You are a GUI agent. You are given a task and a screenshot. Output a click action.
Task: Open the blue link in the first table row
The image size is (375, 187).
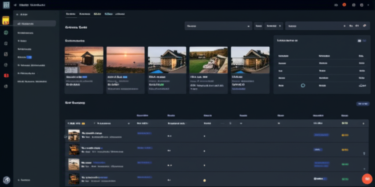click(x=144, y=133)
